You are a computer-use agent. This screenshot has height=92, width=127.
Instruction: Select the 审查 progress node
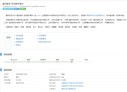(57, 62)
